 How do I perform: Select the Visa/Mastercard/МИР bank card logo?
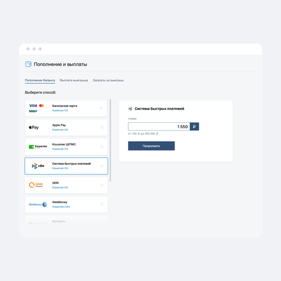(36, 108)
